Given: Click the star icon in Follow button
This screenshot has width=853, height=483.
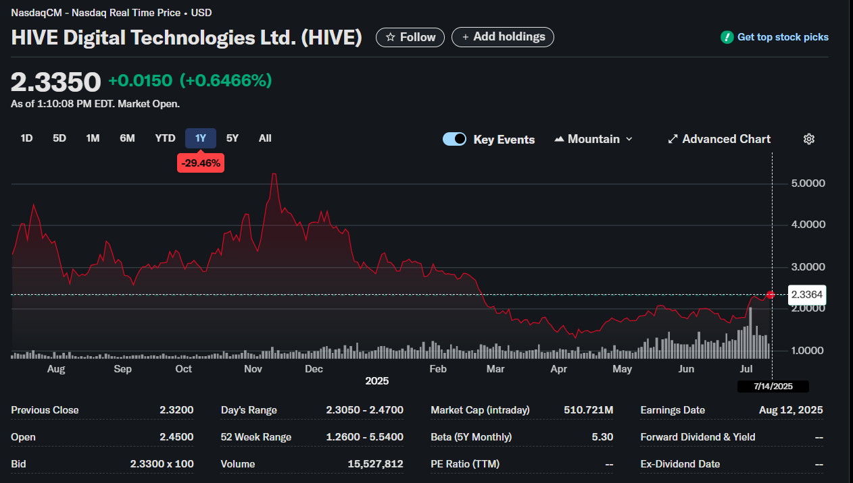Looking at the screenshot, I should point(390,37).
